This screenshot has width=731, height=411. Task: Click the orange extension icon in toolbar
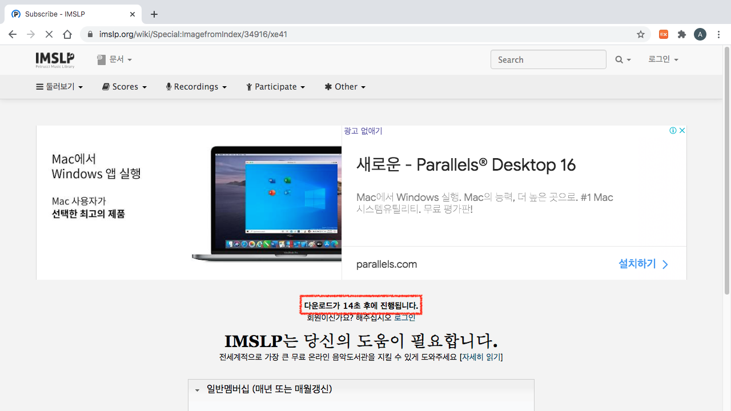pos(664,34)
